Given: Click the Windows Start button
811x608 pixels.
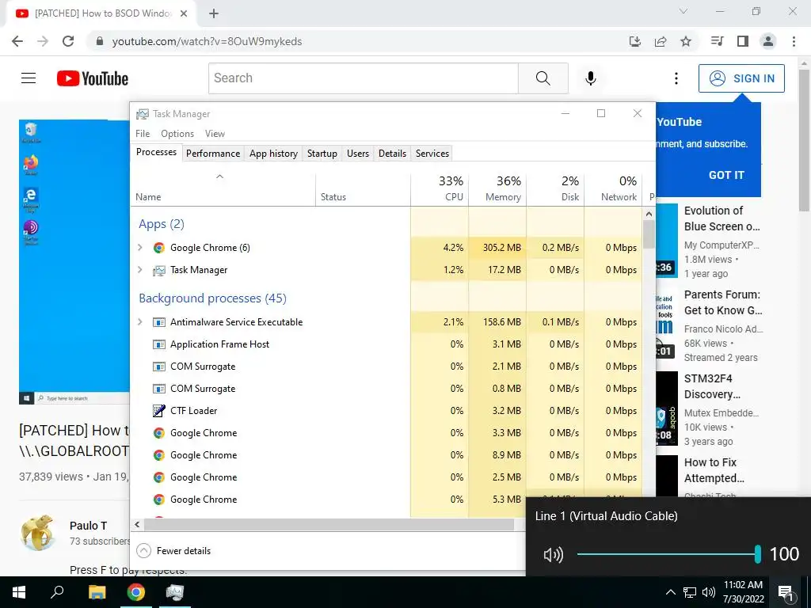Looking at the screenshot, I should [19, 592].
